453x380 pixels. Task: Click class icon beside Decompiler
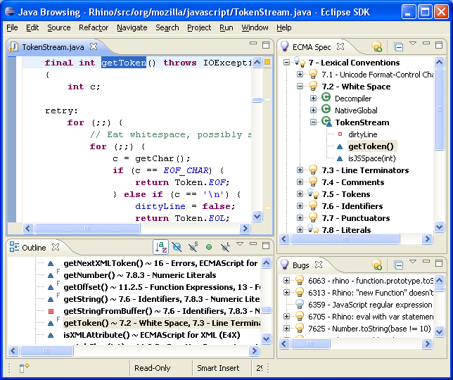pos(326,98)
